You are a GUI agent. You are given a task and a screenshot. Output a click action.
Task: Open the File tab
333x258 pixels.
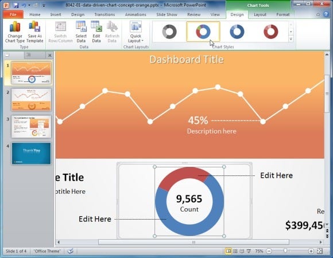tap(13, 14)
